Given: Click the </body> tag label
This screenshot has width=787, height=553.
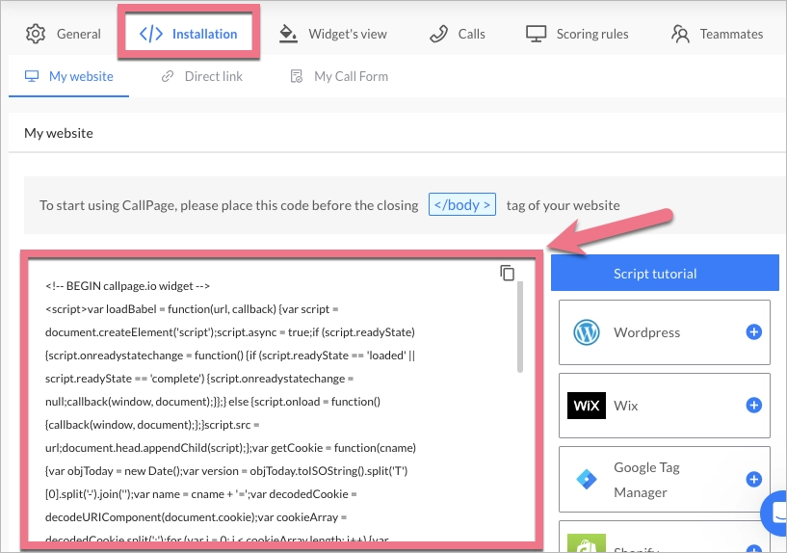Looking at the screenshot, I should 461,205.
